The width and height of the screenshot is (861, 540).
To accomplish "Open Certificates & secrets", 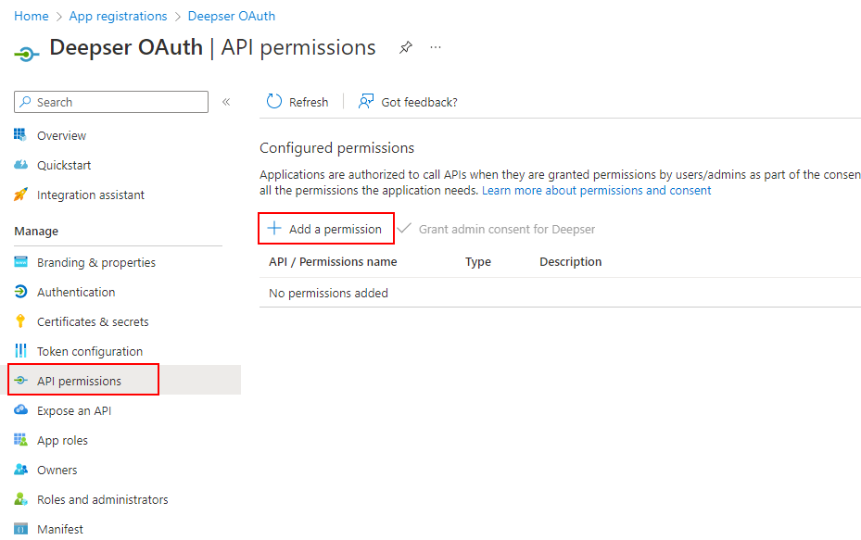I will [x=93, y=321].
